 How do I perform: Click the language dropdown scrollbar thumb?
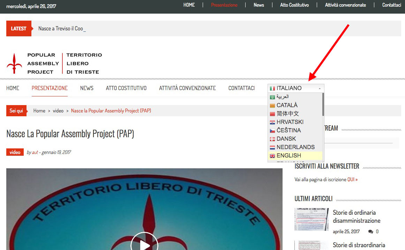coord(323,104)
